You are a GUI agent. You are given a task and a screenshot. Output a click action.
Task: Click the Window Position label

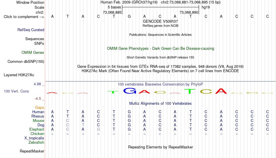pyautogui.click(x=30, y=2)
